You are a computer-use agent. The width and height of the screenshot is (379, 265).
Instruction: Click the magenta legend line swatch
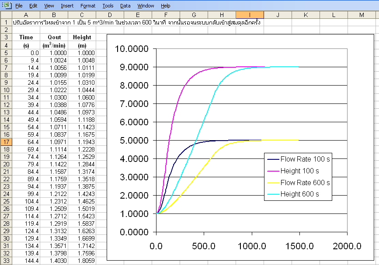[273, 171]
